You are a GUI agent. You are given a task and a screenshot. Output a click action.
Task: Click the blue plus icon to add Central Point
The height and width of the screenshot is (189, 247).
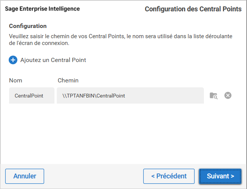pos(13,60)
